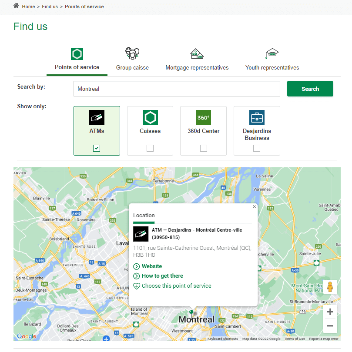Click the Home breadcrumb link

28,7
